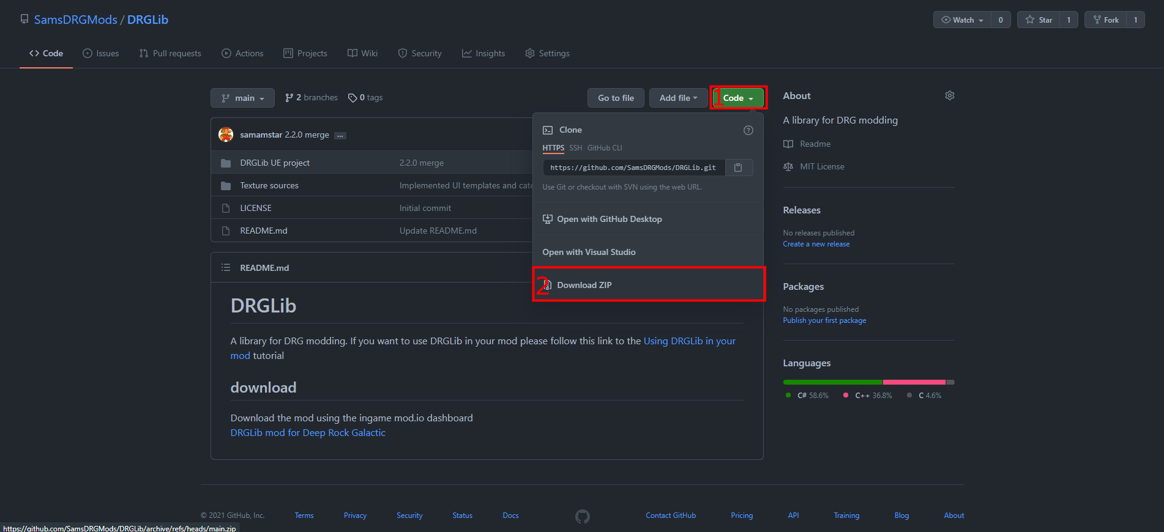Open the Initial commit link

coord(425,208)
